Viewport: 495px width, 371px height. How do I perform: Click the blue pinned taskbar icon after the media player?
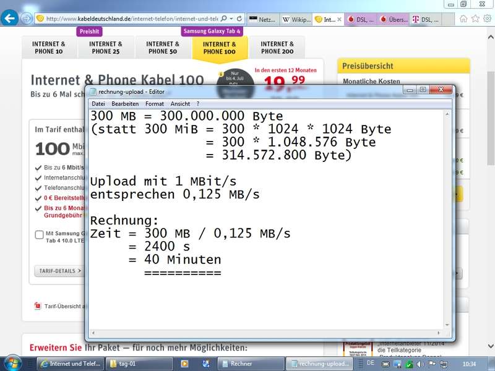point(206,364)
